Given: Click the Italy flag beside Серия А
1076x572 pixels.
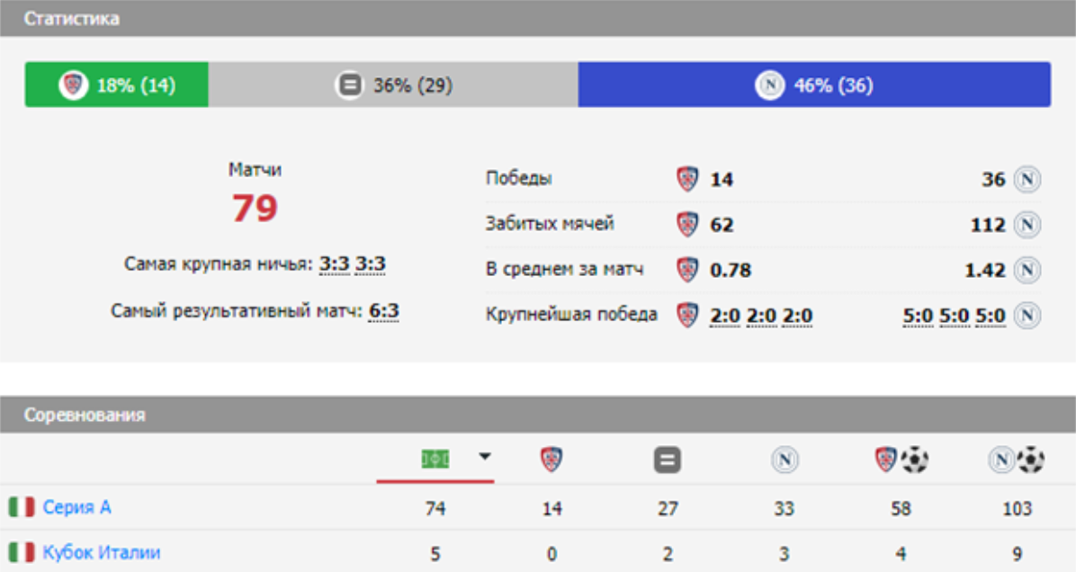Looking at the screenshot, I should click(22, 508).
